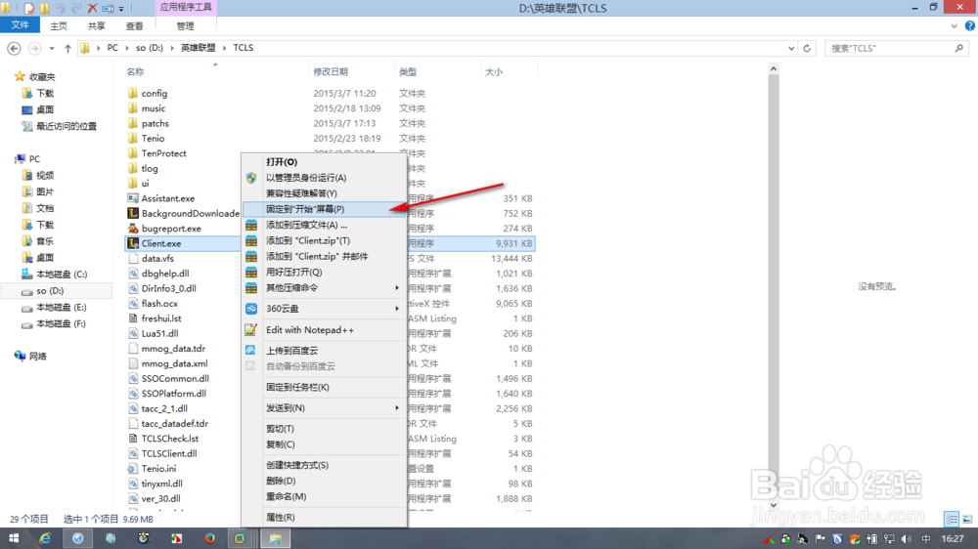Click the Windows Start button
The image size is (978, 549).
(13, 538)
